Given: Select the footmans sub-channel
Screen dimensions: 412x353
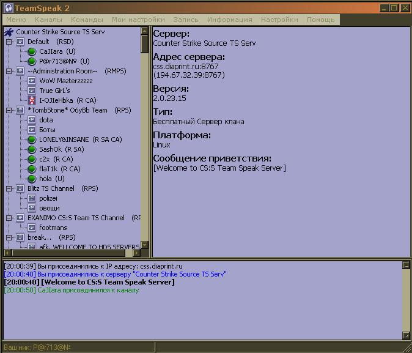Looking at the screenshot, I should (x=53, y=228).
